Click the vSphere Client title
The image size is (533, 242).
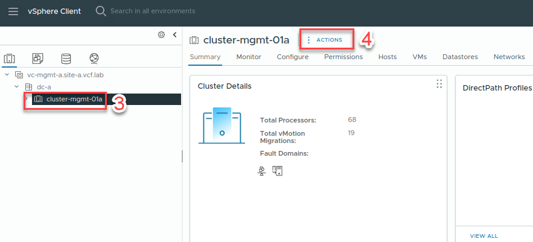[x=54, y=11]
